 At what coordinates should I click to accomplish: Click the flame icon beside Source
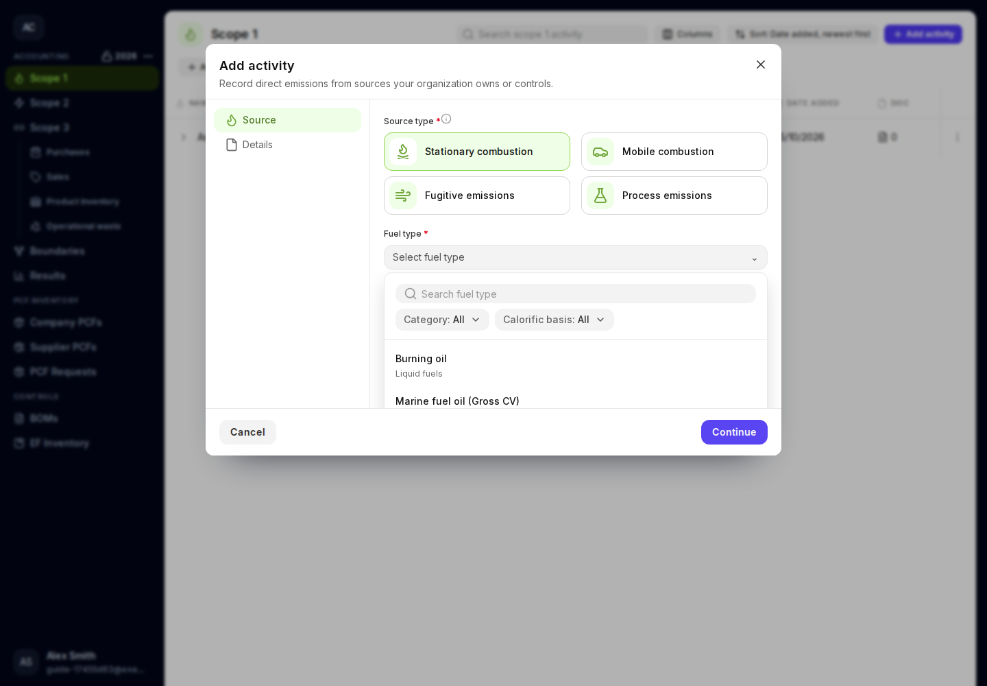coord(232,120)
